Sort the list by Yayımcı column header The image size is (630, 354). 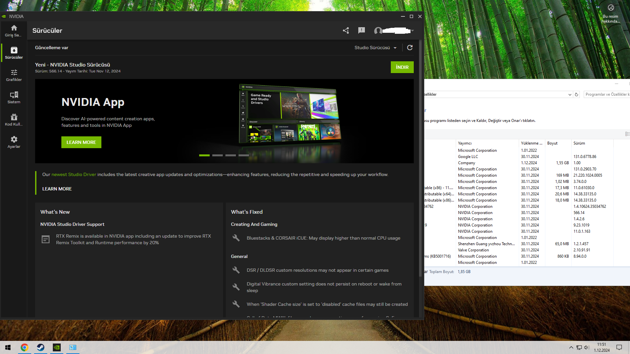[x=465, y=143]
